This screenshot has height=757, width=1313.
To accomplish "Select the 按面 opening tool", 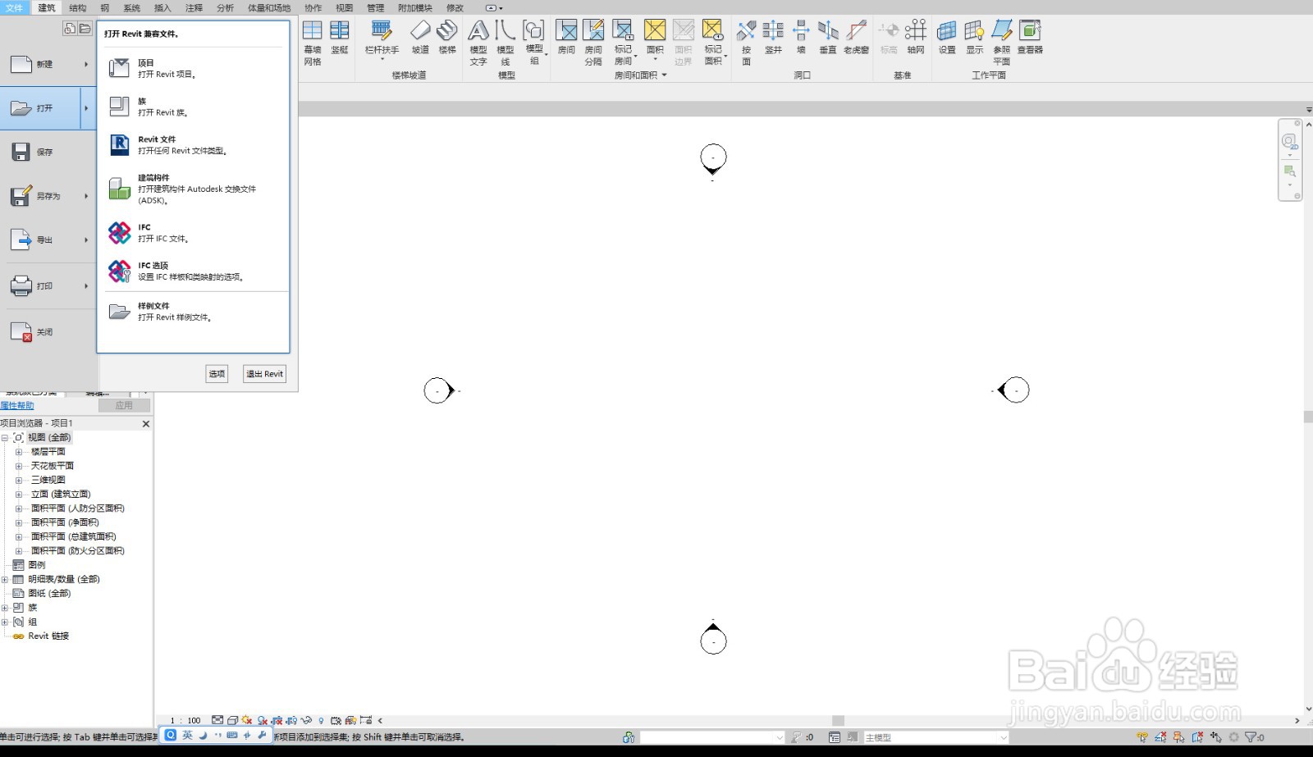I will pos(746,43).
